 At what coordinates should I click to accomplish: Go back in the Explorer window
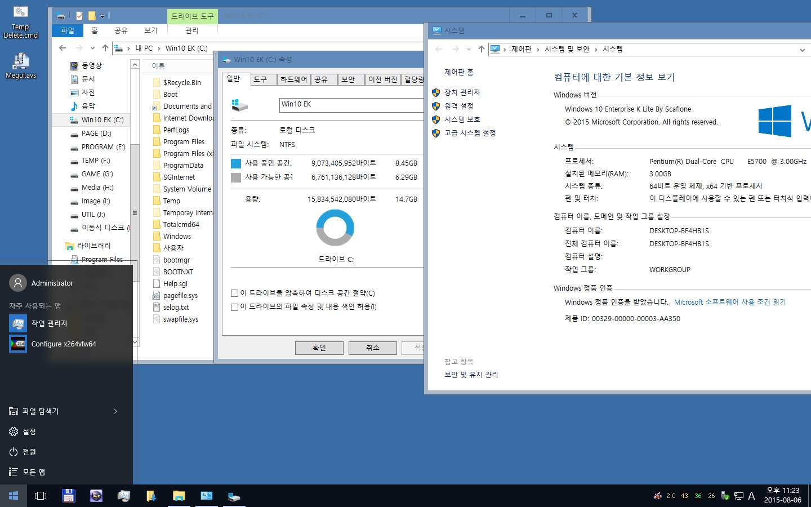point(63,48)
